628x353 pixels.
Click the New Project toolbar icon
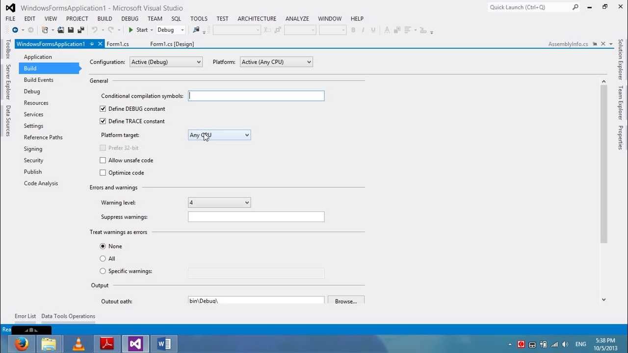click(x=45, y=30)
